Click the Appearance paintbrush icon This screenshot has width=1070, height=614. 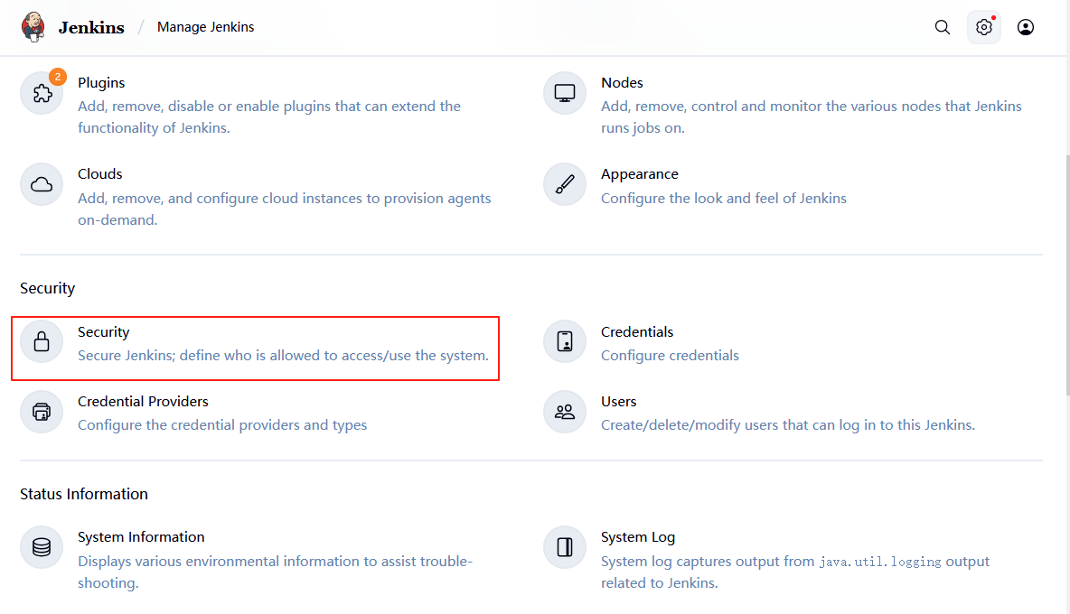point(565,185)
